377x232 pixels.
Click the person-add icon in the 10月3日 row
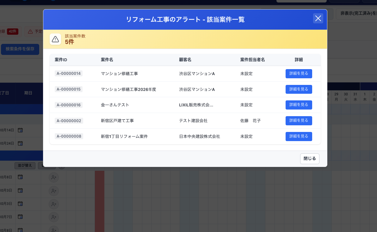pyautogui.click(x=54, y=191)
